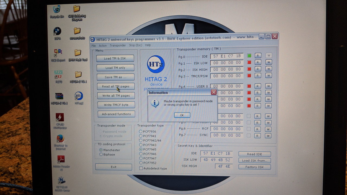Viewport: 347px width, 195px height.
Task: Launch the HiTag2 desktop shortcut
Action: pyautogui.click(x=79, y=98)
